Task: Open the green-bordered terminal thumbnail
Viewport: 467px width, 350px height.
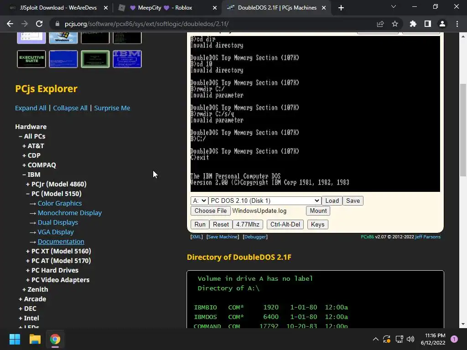Action: [x=95, y=59]
